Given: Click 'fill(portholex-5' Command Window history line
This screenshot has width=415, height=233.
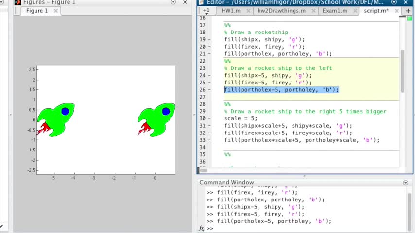Looking at the screenshot, I should 274,221.
